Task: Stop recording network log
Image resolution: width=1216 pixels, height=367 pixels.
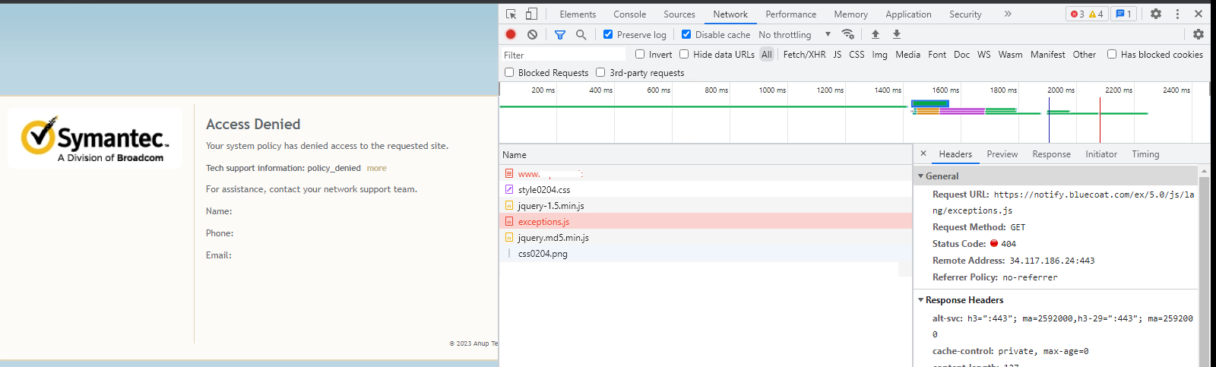Action: click(x=511, y=34)
